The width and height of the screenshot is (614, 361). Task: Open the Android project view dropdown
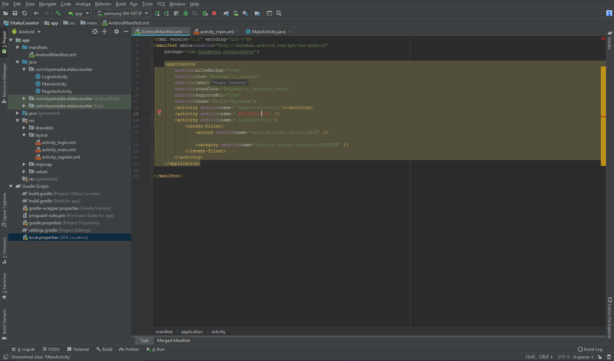pos(26,31)
